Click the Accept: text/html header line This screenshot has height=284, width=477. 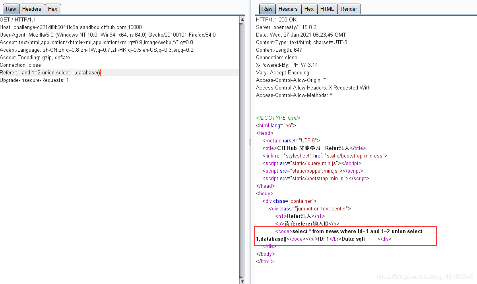[97, 42]
